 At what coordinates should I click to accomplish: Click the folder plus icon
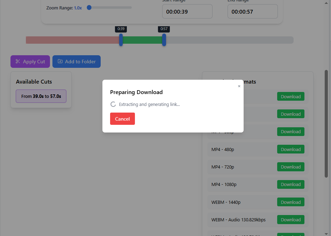pyautogui.click(x=60, y=62)
